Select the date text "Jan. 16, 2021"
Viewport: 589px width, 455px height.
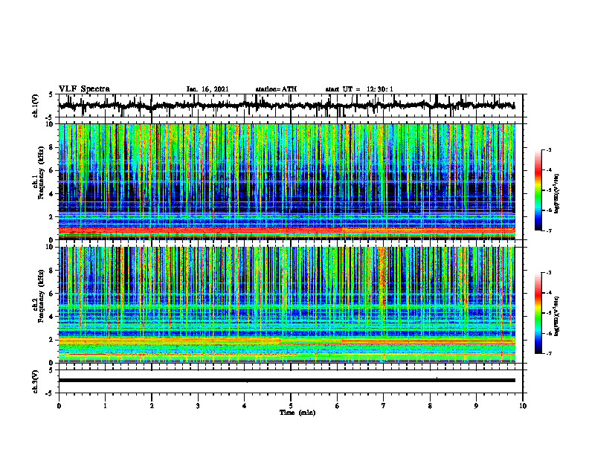207,89
